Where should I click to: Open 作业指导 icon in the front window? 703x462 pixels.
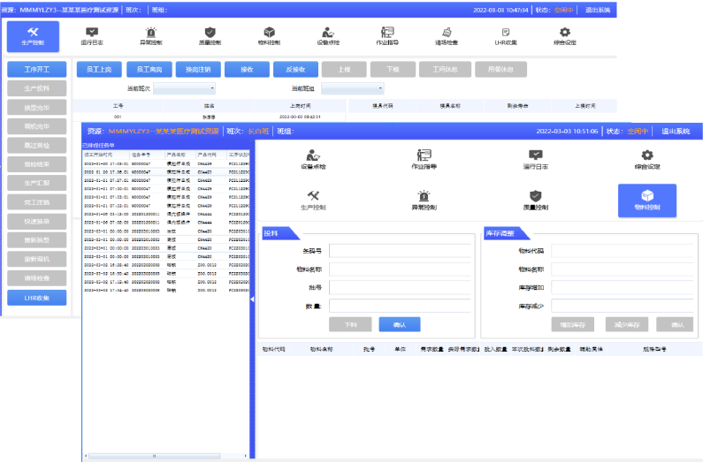[x=424, y=160]
